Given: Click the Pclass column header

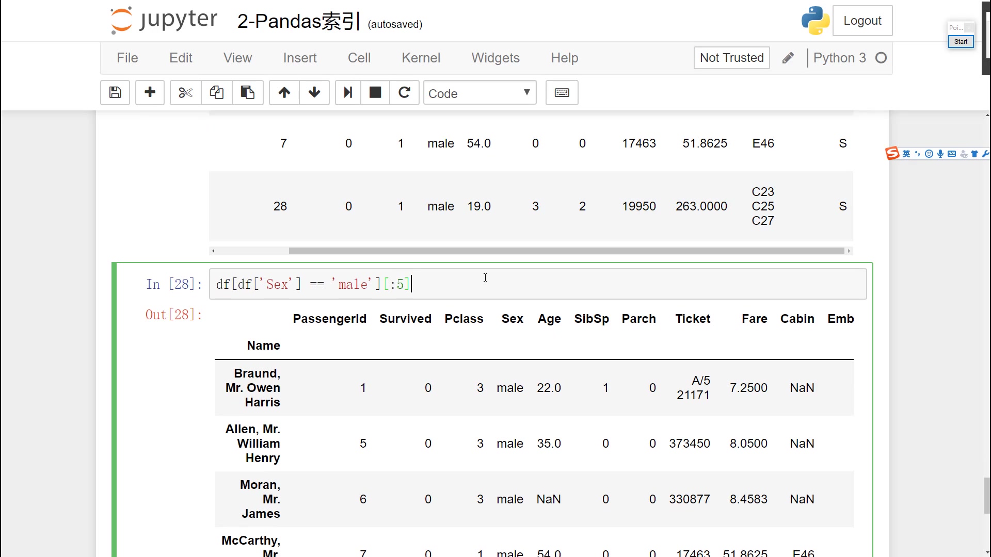Looking at the screenshot, I should click(464, 319).
